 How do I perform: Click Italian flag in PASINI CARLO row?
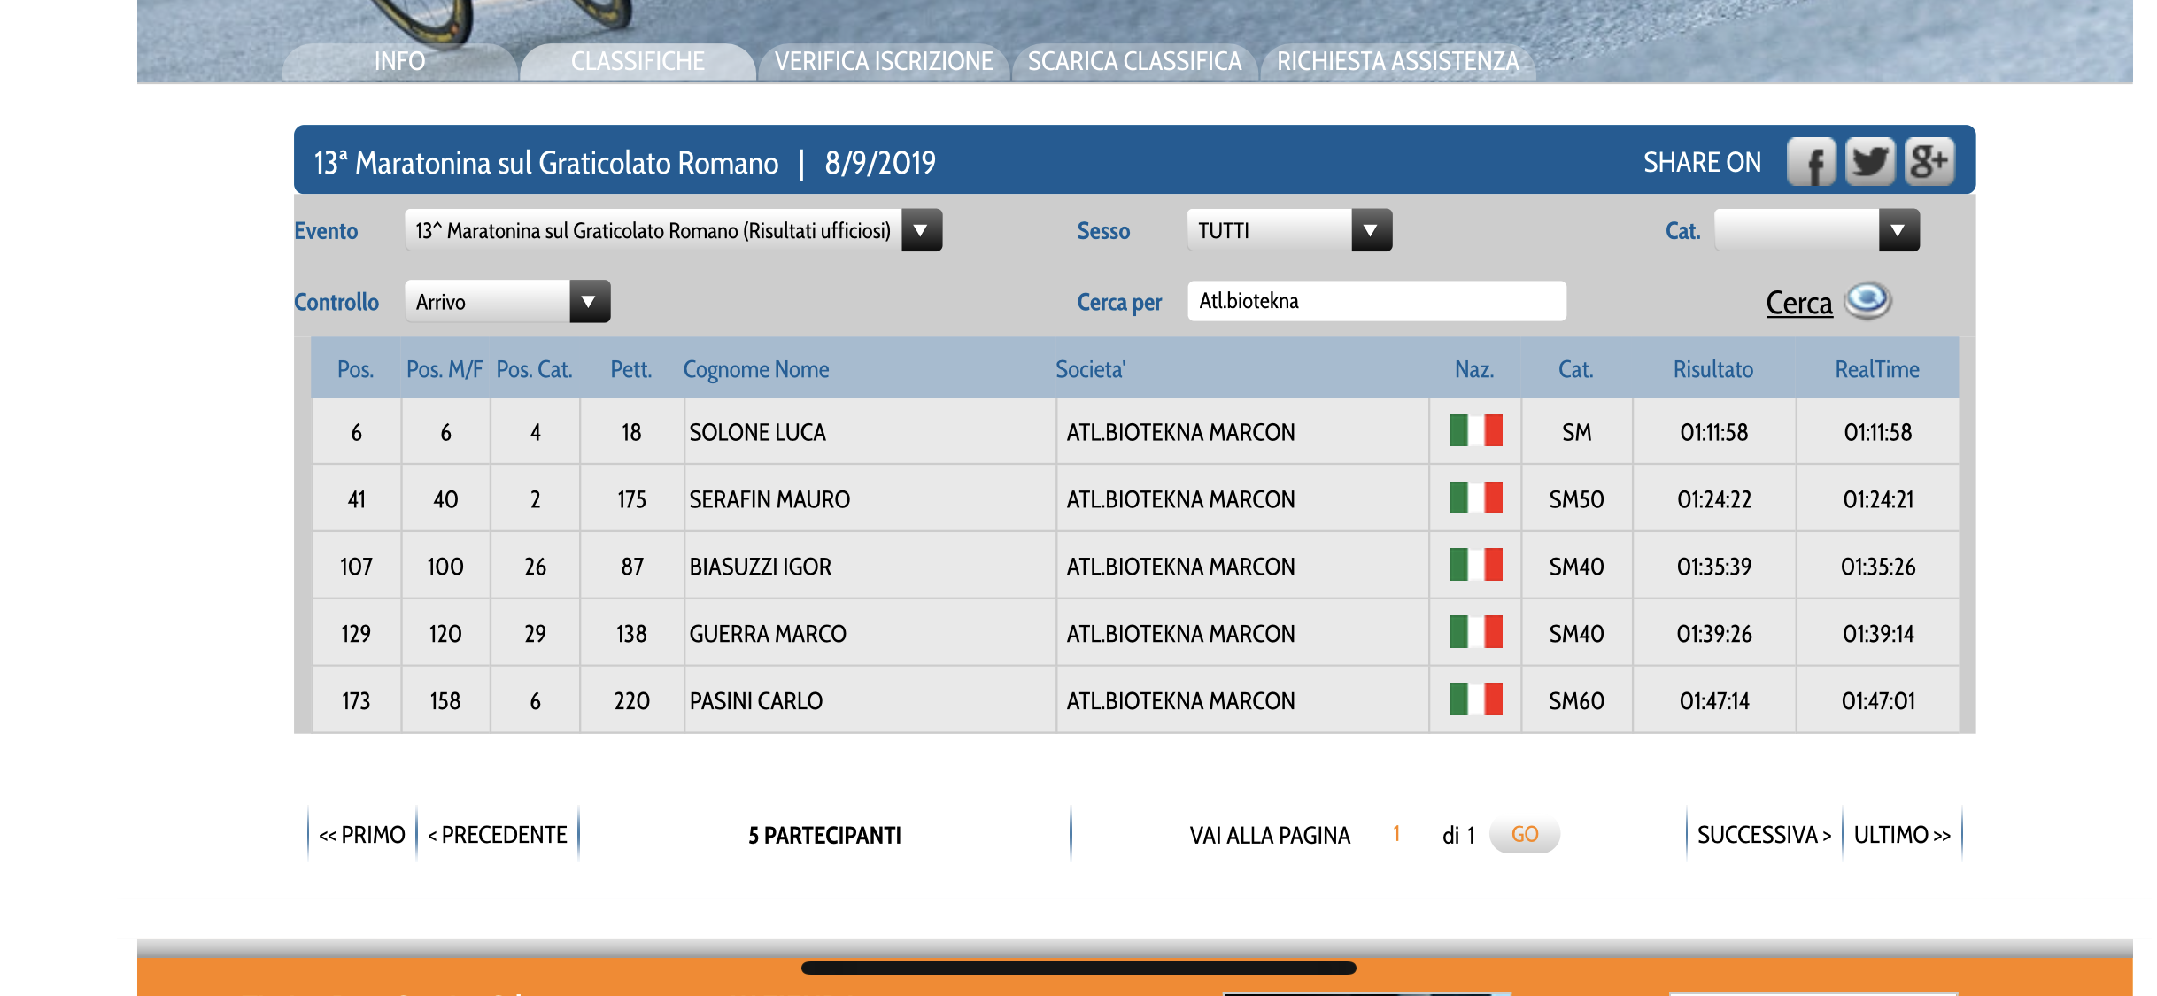pos(1475,699)
